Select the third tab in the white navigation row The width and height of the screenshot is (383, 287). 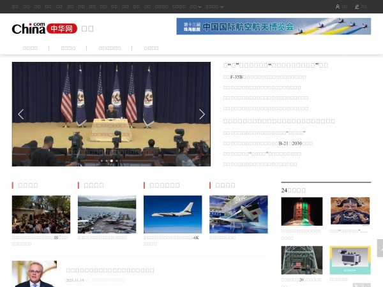(110, 48)
